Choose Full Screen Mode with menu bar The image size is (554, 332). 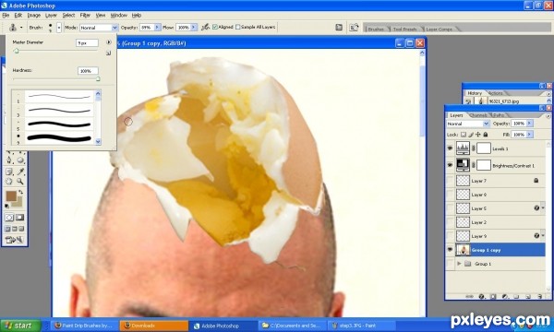[x=15, y=229]
